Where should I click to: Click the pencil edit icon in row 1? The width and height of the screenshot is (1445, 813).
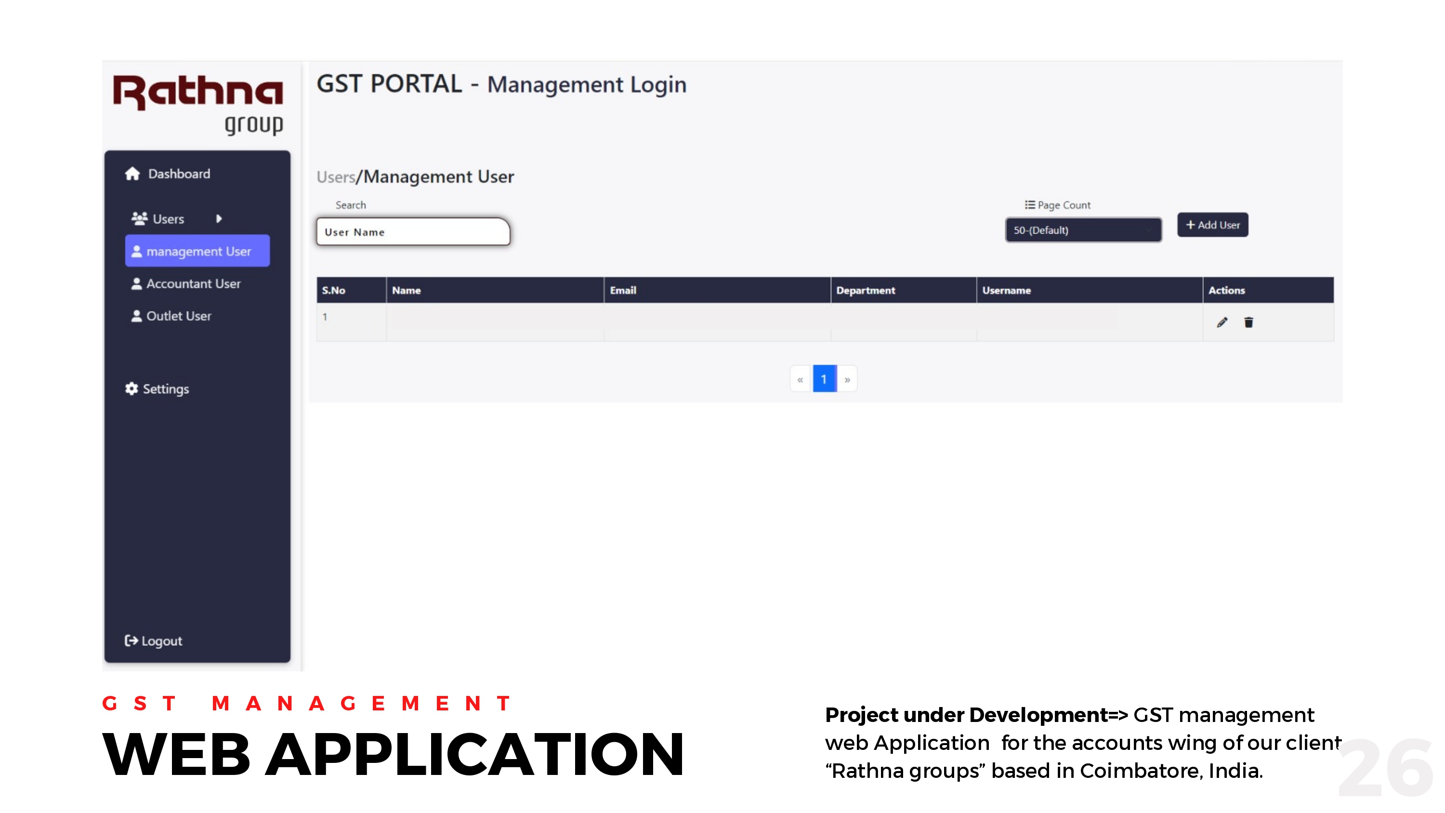click(1222, 322)
